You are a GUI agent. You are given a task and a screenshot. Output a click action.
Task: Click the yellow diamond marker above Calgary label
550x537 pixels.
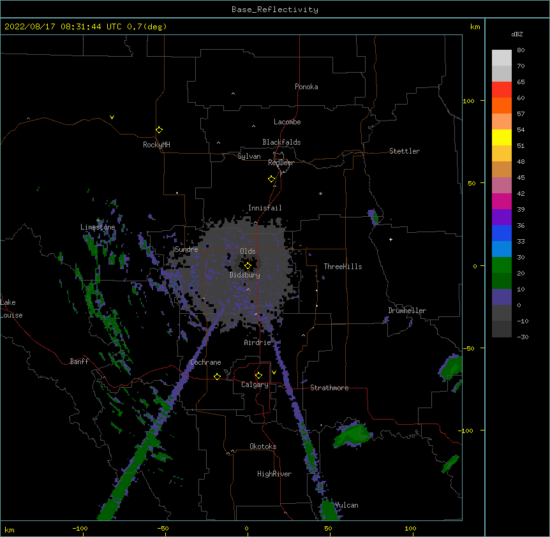258,376
